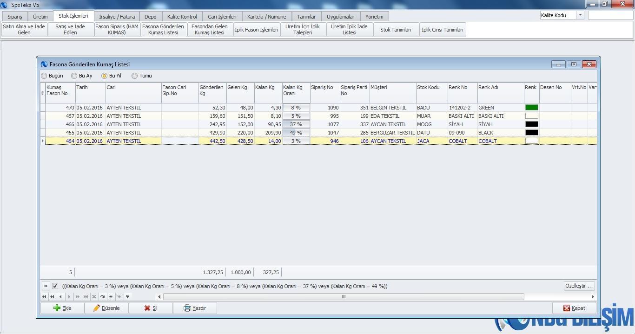Click the horizontal scrollbar right arrow
The width and height of the screenshot is (635, 334).
(593, 297)
